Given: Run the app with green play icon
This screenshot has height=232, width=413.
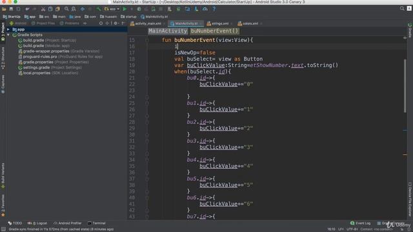Looking at the screenshot, I should (x=125, y=9).
